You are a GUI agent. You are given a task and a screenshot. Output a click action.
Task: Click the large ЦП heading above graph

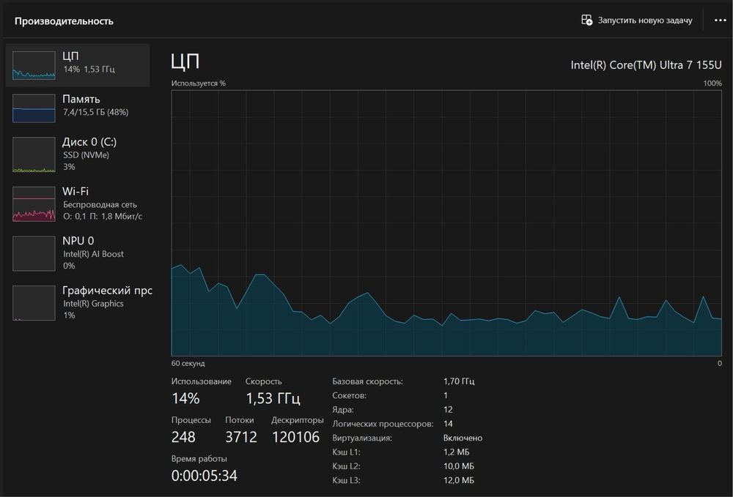(185, 61)
